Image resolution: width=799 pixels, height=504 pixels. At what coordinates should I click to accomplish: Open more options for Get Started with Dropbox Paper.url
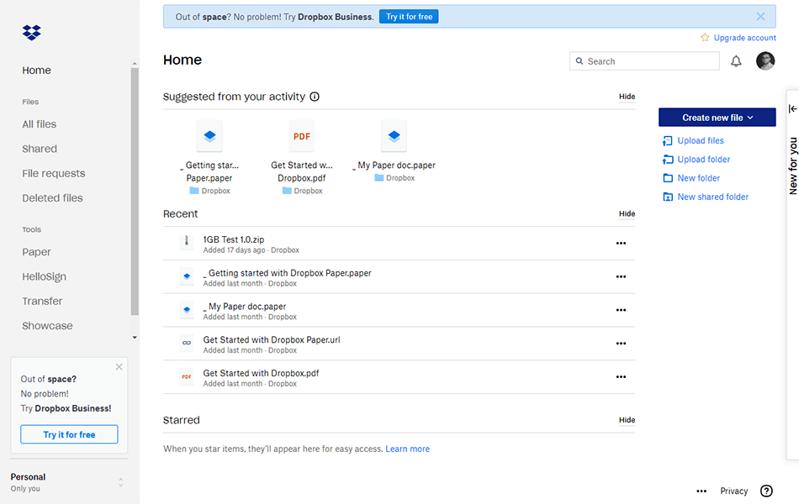pyautogui.click(x=621, y=344)
